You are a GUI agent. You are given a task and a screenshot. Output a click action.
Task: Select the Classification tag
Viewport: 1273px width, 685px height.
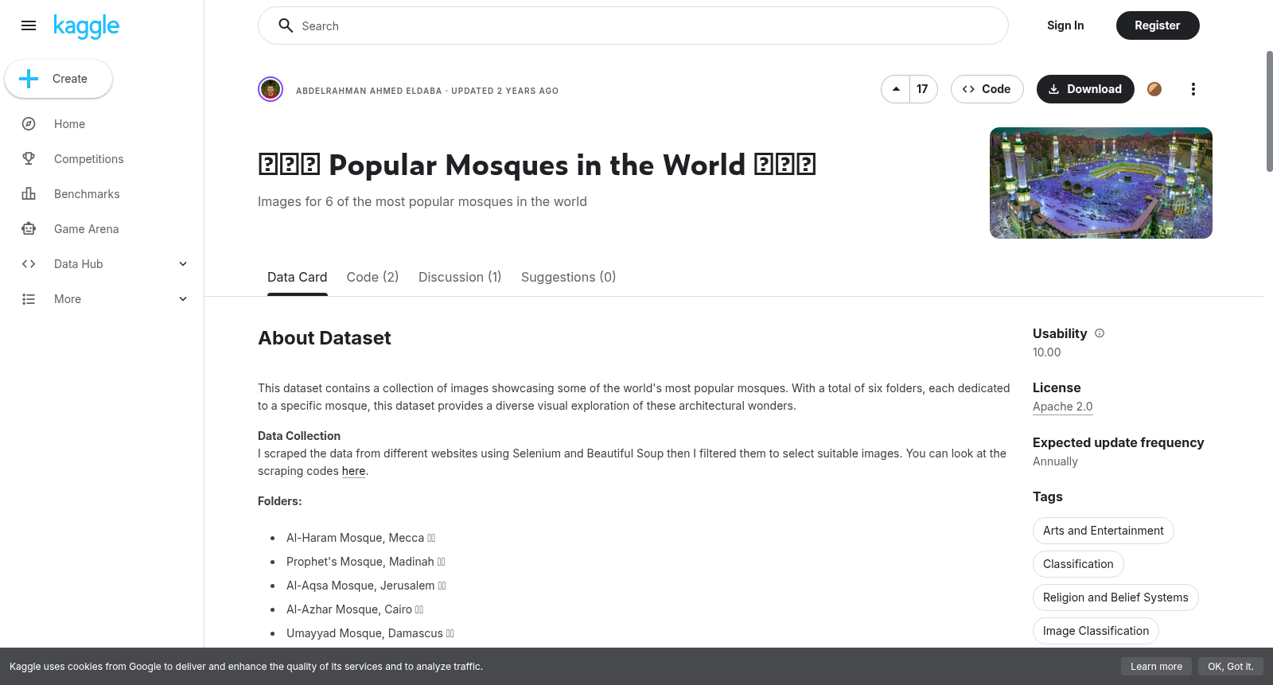point(1078,564)
